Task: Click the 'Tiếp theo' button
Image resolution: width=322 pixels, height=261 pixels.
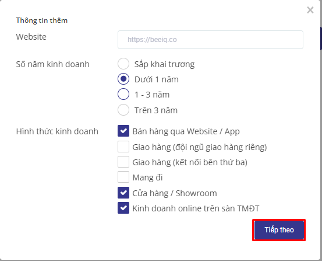Action: pos(279,230)
